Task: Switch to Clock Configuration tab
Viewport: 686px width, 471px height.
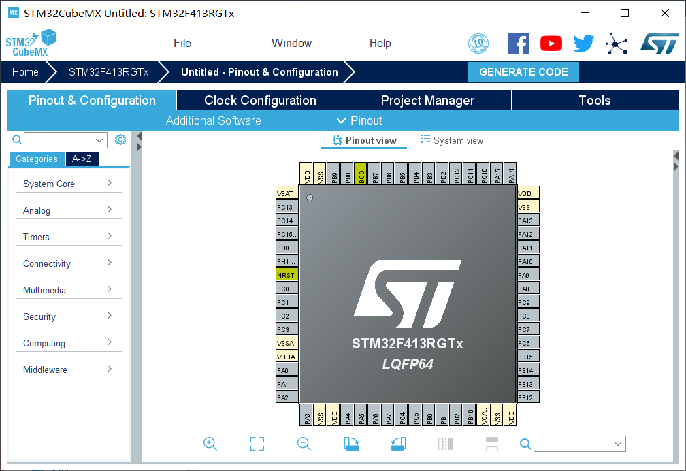Action: click(x=260, y=100)
